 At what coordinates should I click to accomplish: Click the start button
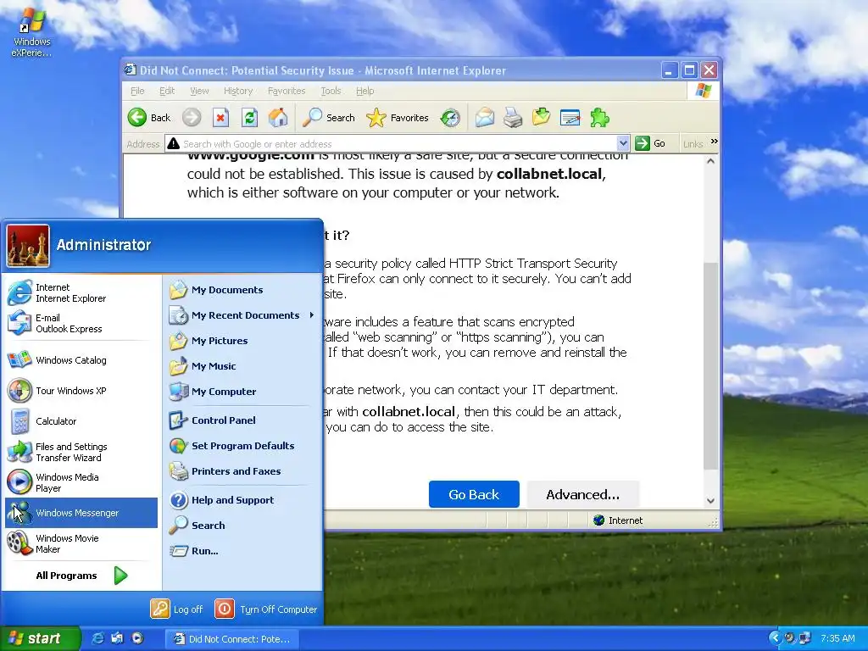(x=40, y=638)
